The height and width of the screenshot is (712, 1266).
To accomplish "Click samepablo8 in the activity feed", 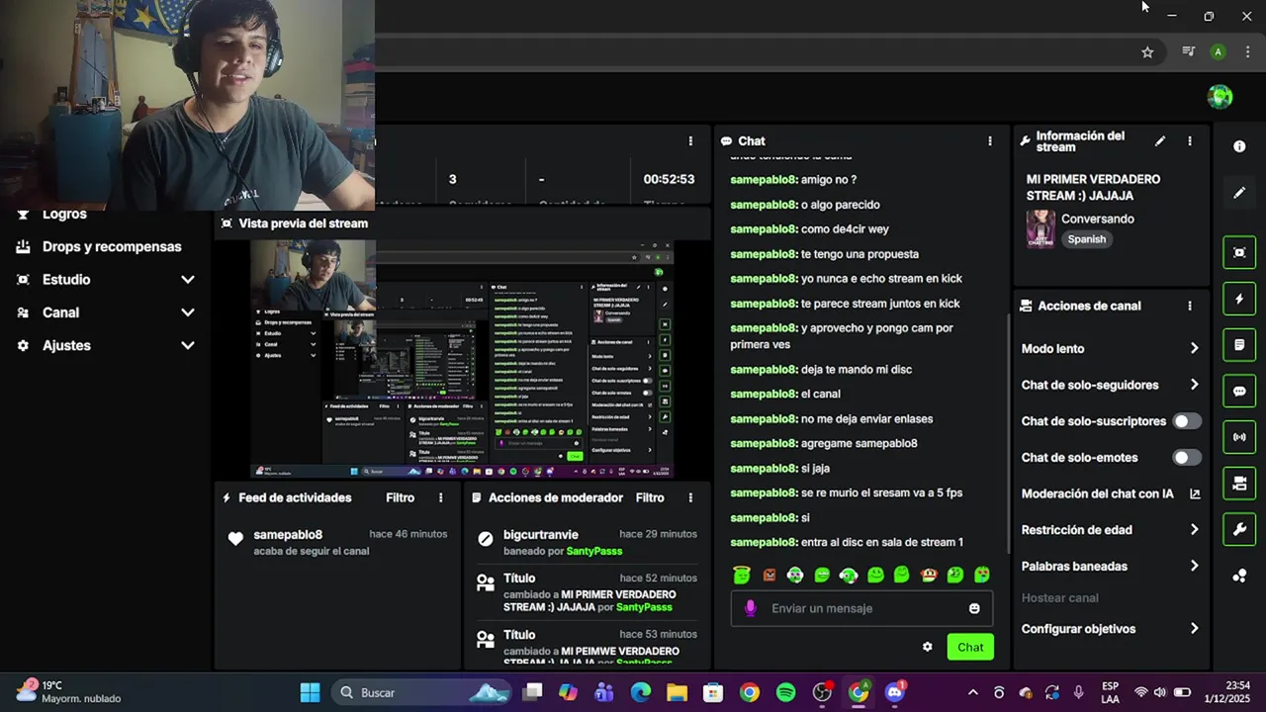I will point(288,535).
